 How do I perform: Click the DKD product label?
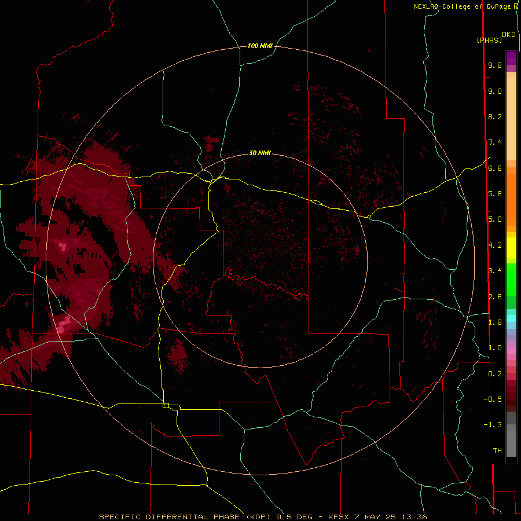[x=509, y=35]
